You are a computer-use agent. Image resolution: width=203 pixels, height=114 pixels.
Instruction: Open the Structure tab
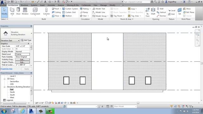[24, 5]
